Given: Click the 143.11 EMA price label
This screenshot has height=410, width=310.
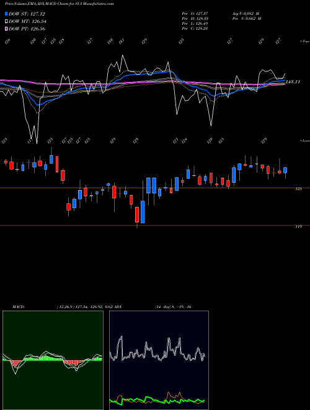Looking at the screenshot, I should tap(293, 82).
